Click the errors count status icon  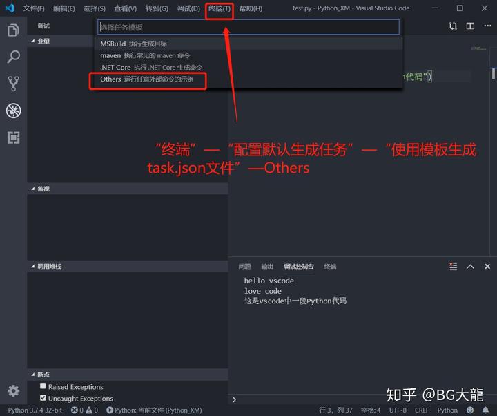[77, 410]
